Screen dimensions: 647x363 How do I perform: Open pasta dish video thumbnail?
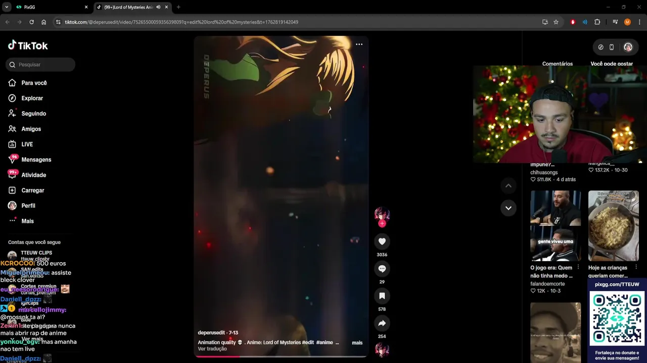[x=613, y=226]
